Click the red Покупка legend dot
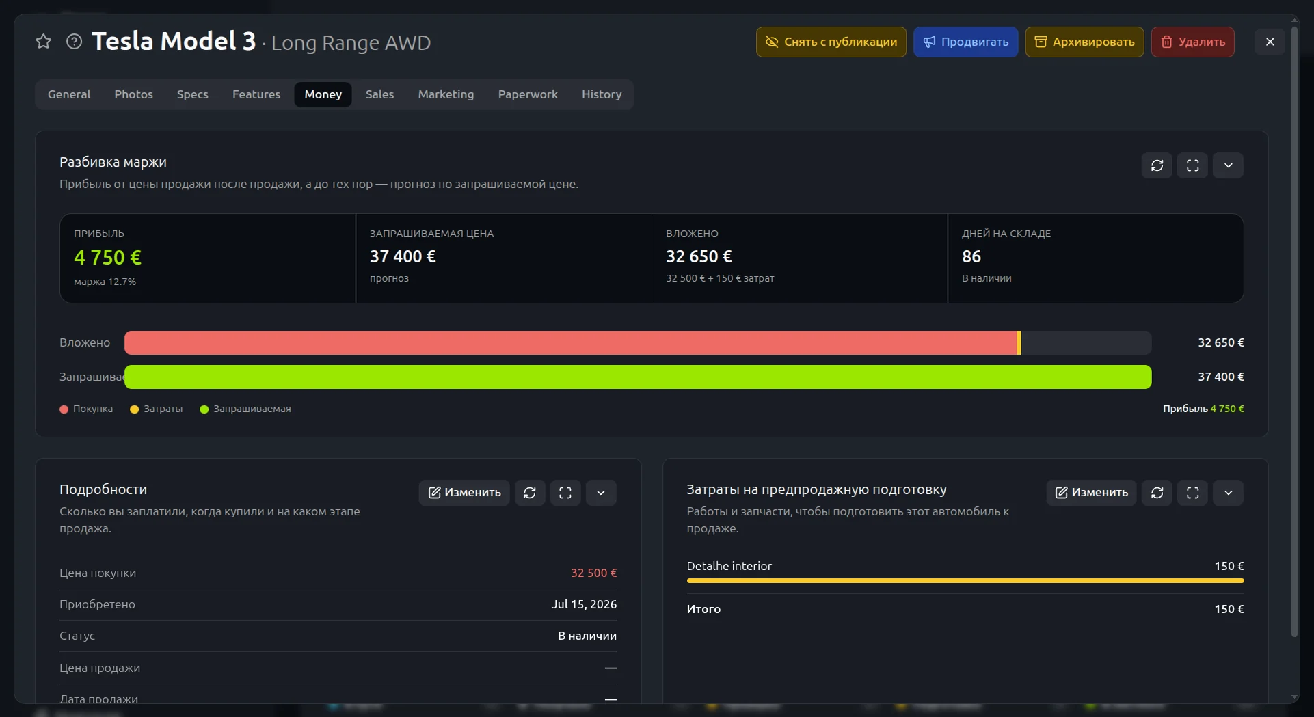 (64, 409)
